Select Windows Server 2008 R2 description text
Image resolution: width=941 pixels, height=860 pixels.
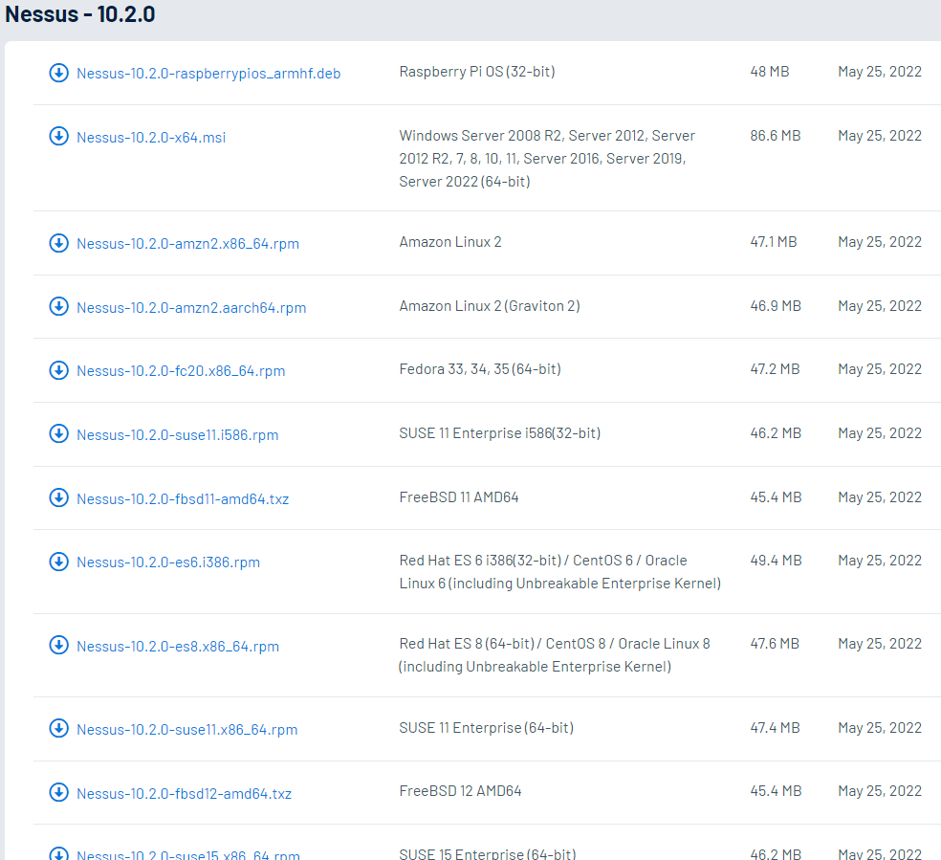[547, 159]
